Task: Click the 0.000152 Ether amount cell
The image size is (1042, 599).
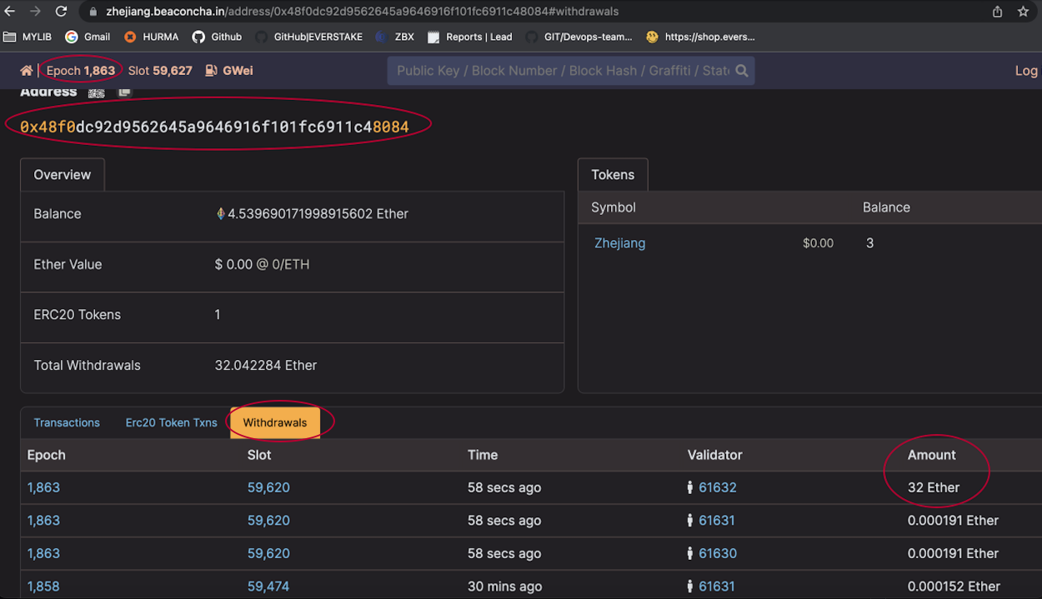Action: coord(954,587)
